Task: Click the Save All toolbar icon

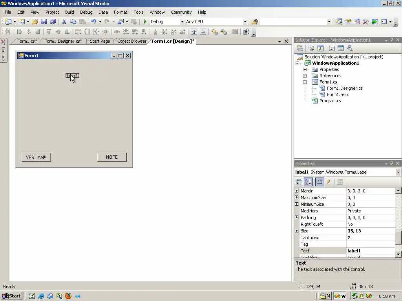Action: (x=53, y=22)
